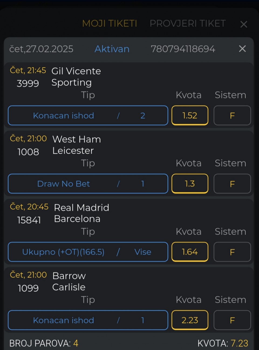Select the Konacan ishod / 1 tip for Barrow

click(88, 320)
